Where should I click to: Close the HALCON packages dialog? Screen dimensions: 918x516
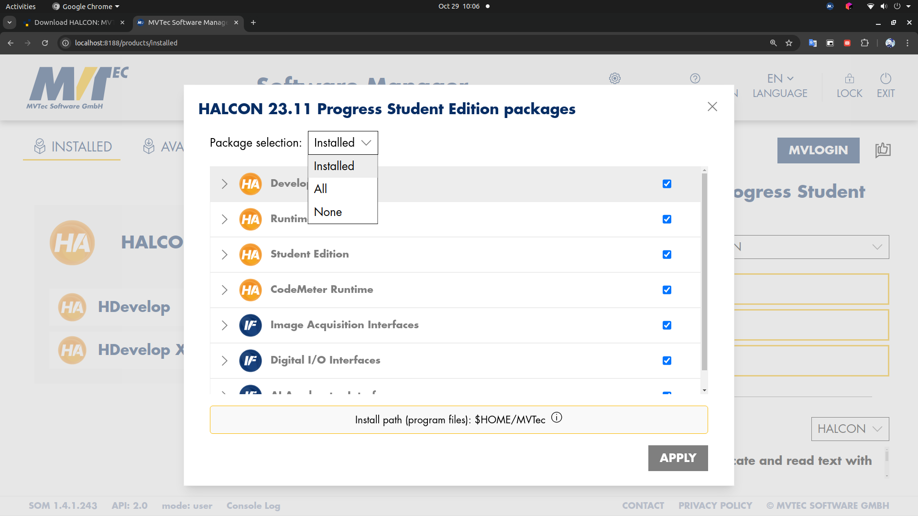pos(712,107)
